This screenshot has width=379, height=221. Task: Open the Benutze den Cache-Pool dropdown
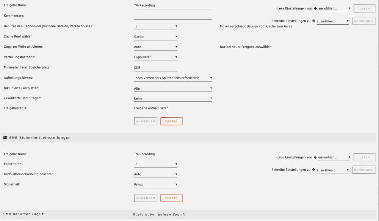[x=155, y=26]
